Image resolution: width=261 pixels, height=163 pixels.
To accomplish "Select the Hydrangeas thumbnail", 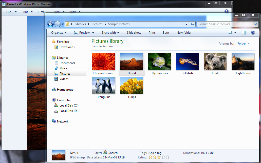I will [159, 62].
